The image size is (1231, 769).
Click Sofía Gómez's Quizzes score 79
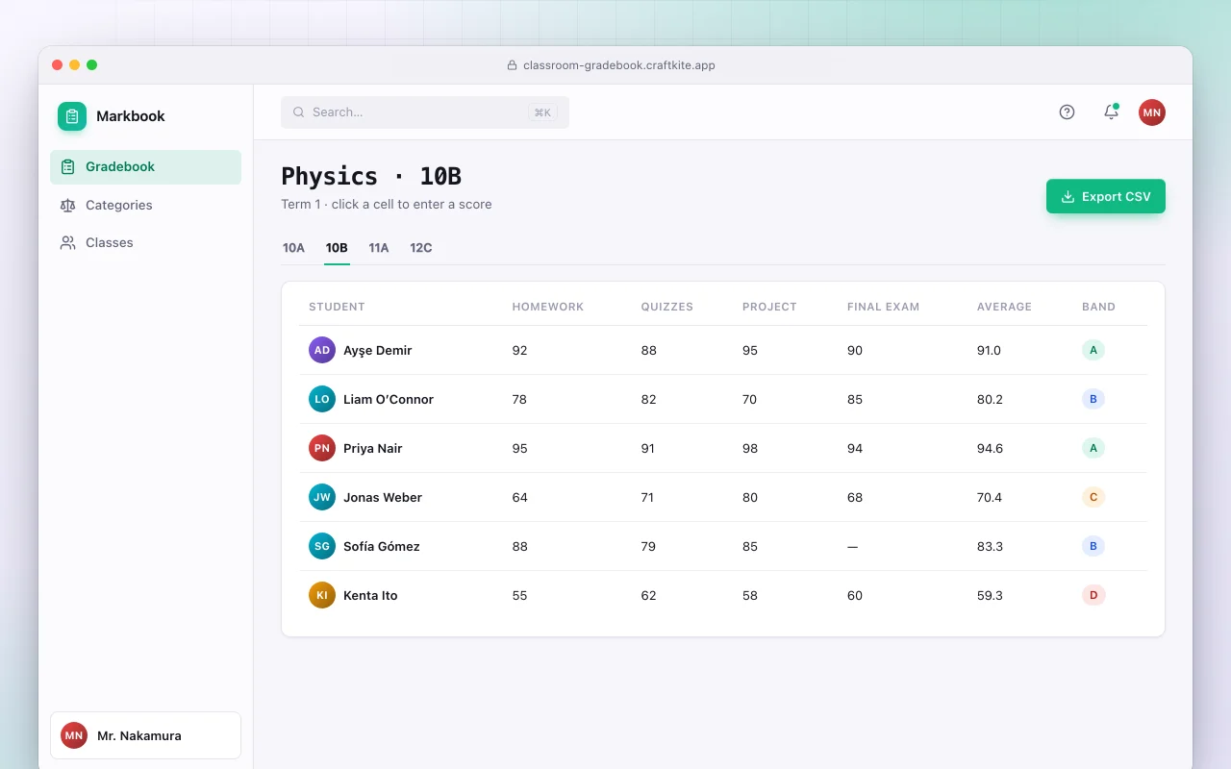(648, 547)
